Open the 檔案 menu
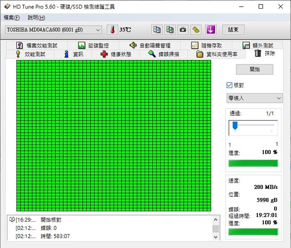The height and width of the screenshot is (248, 291). [x=11, y=18]
